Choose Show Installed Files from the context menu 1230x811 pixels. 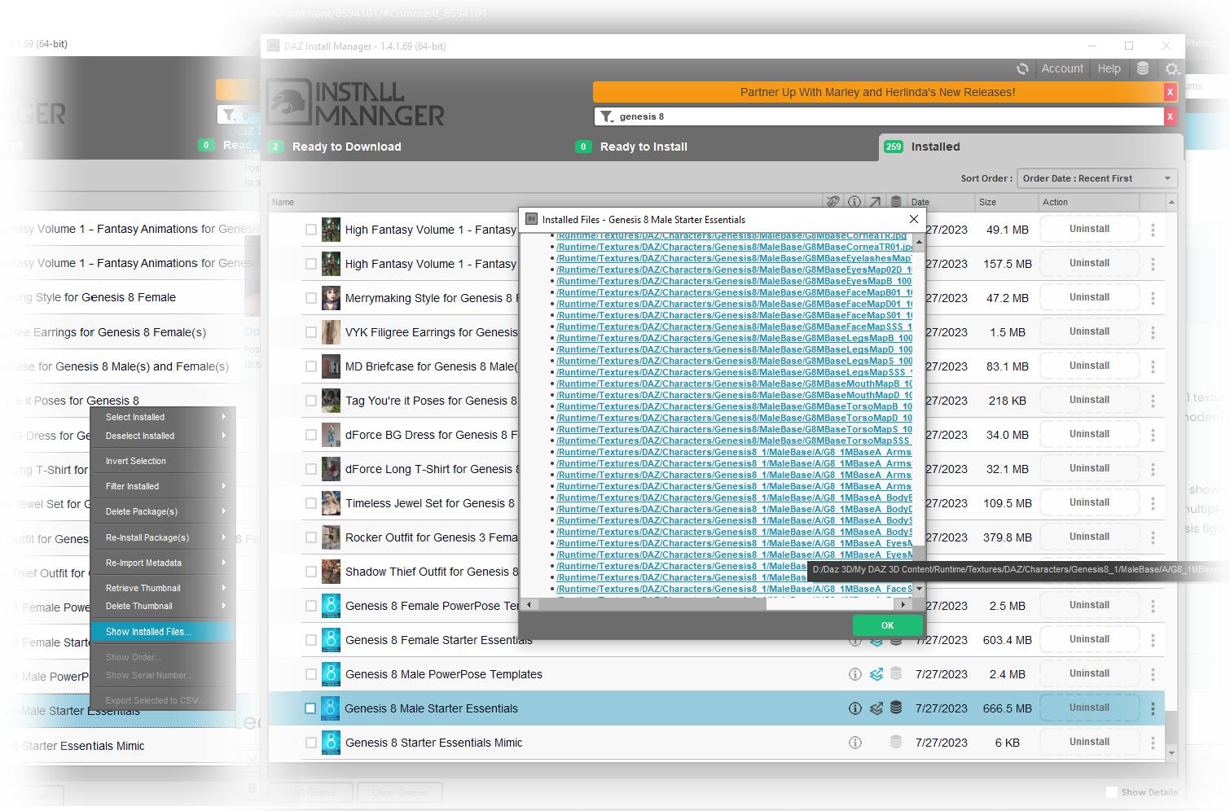[162, 632]
